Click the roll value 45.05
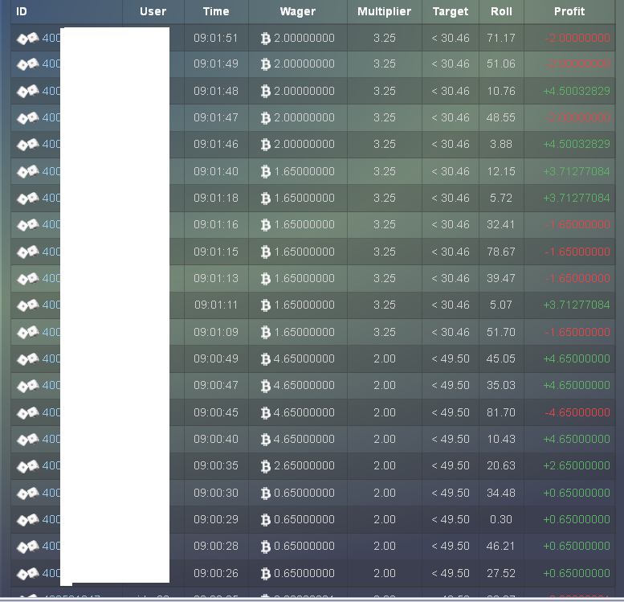 (501, 359)
